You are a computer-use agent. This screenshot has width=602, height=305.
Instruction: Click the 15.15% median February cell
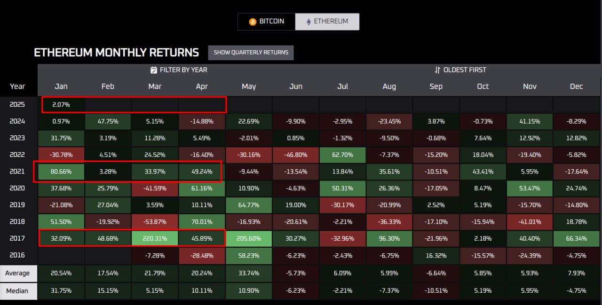pos(108,291)
